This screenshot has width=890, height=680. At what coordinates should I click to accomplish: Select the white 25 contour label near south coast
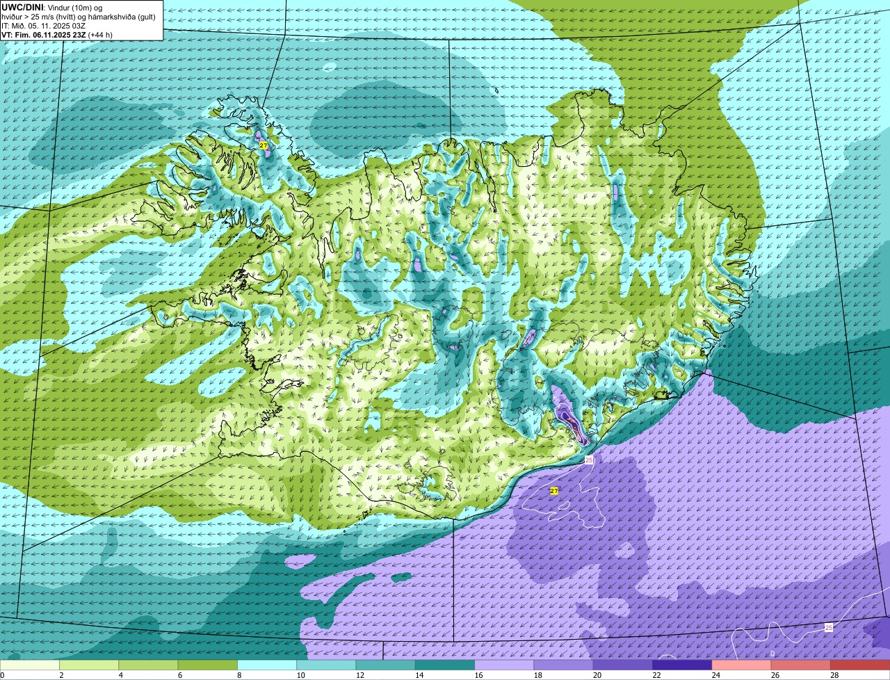589,460
